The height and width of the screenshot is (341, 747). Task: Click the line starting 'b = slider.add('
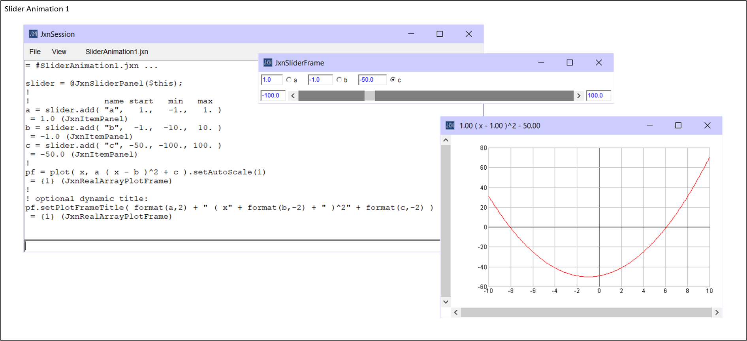pos(123,128)
